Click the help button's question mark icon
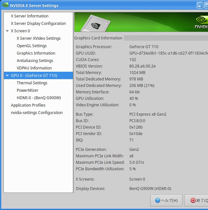208x210 pixels. click(158, 200)
